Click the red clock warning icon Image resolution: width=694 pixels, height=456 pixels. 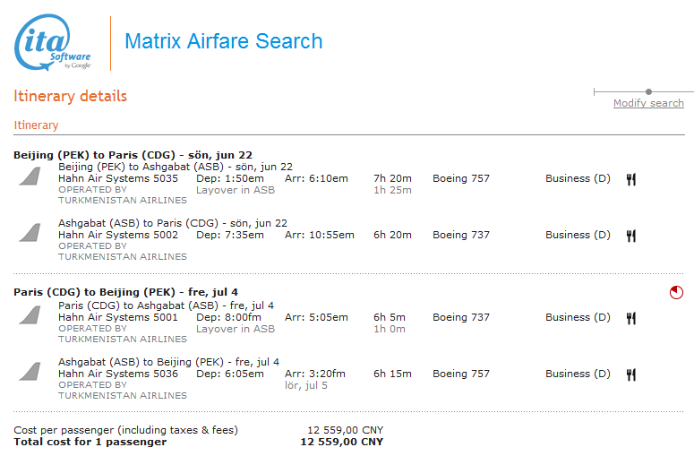(x=676, y=293)
